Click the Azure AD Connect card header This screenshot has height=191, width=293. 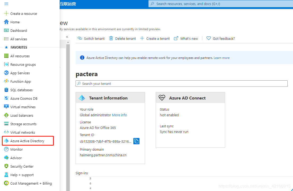point(190,98)
